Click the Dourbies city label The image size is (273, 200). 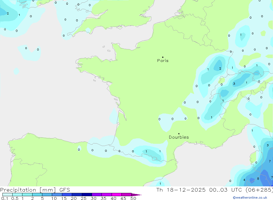179,137
